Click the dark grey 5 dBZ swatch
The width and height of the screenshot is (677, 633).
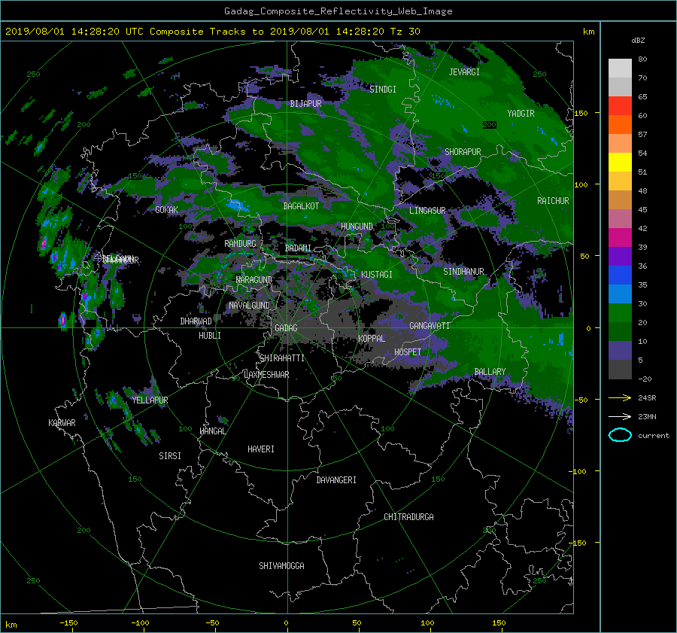[x=620, y=370]
